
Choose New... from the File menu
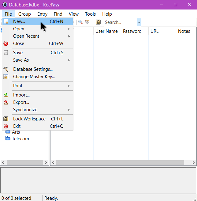(38, 21)
